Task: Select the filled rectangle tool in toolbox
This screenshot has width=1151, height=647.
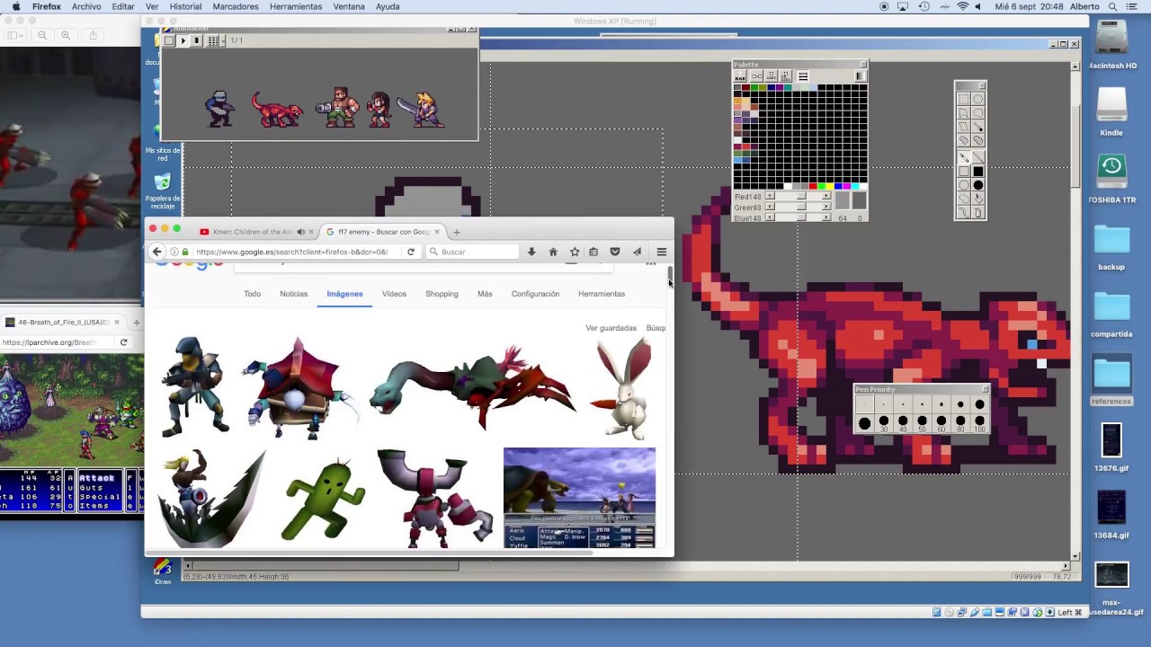Action: click(977, 171)
